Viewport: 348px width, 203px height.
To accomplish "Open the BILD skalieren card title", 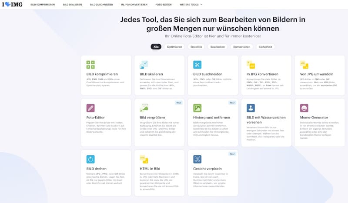I will [151, 74].
